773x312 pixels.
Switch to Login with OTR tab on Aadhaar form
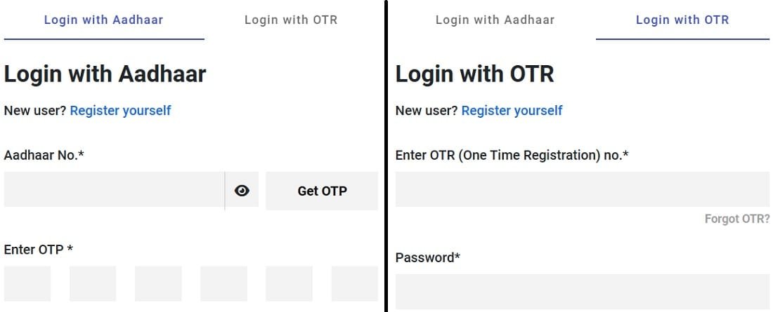click(291, 20)
